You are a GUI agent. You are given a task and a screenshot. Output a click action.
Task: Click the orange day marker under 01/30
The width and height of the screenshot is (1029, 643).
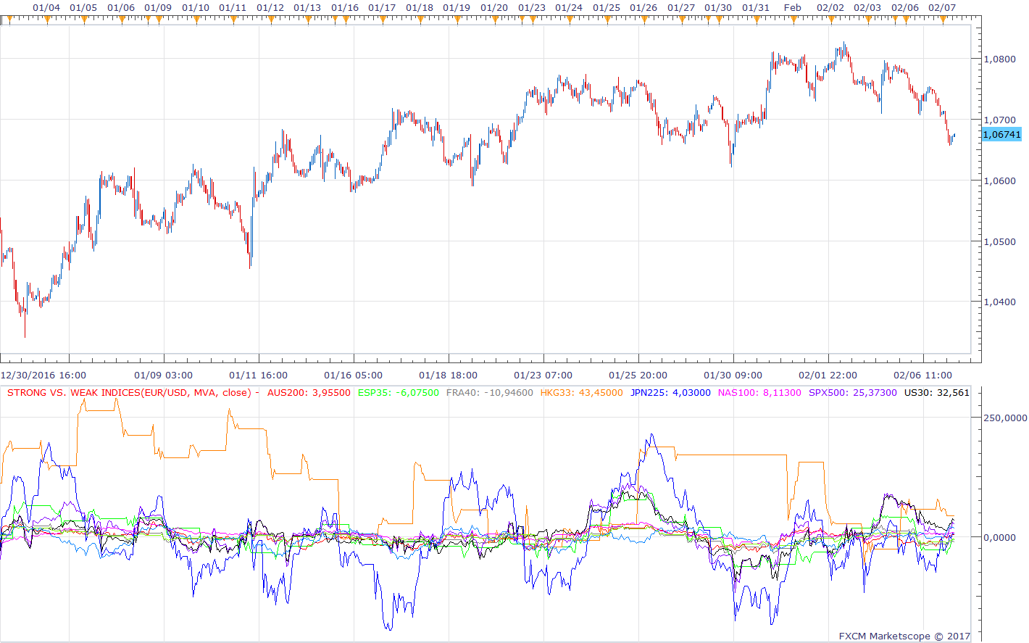[x=719, y=20]
